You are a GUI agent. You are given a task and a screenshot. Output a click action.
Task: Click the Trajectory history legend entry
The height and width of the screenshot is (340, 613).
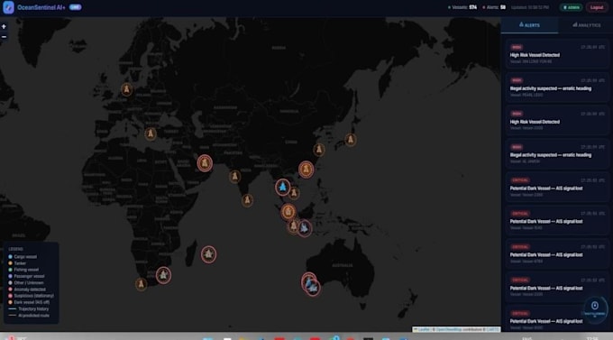(x=29, y=308)
